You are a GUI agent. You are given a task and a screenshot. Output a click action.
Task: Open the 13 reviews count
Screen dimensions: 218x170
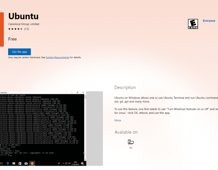click(26, 29)
